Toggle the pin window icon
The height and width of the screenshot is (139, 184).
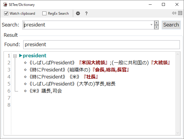coord(174,14)
